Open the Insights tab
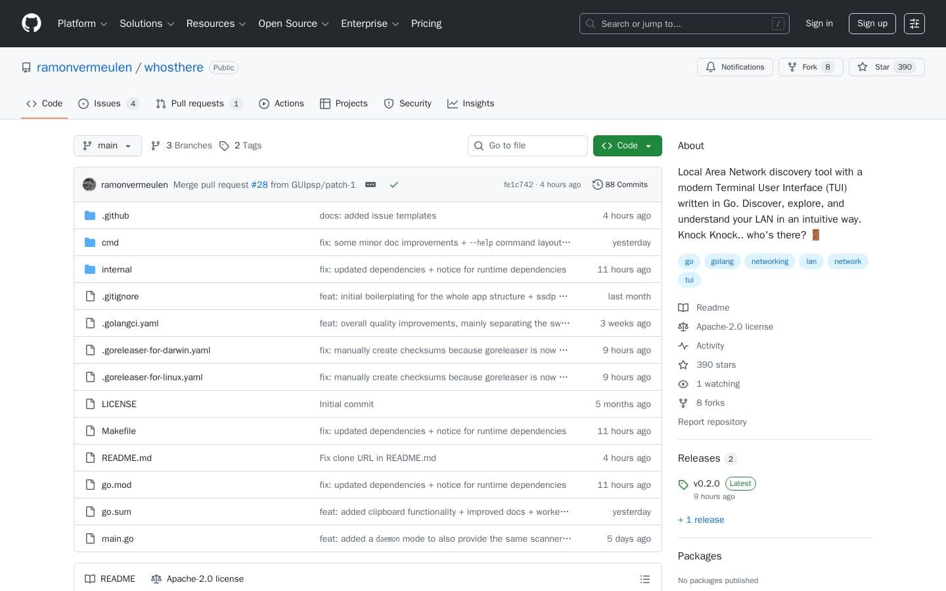The image size is (946, 591). [x=471, y=103]
